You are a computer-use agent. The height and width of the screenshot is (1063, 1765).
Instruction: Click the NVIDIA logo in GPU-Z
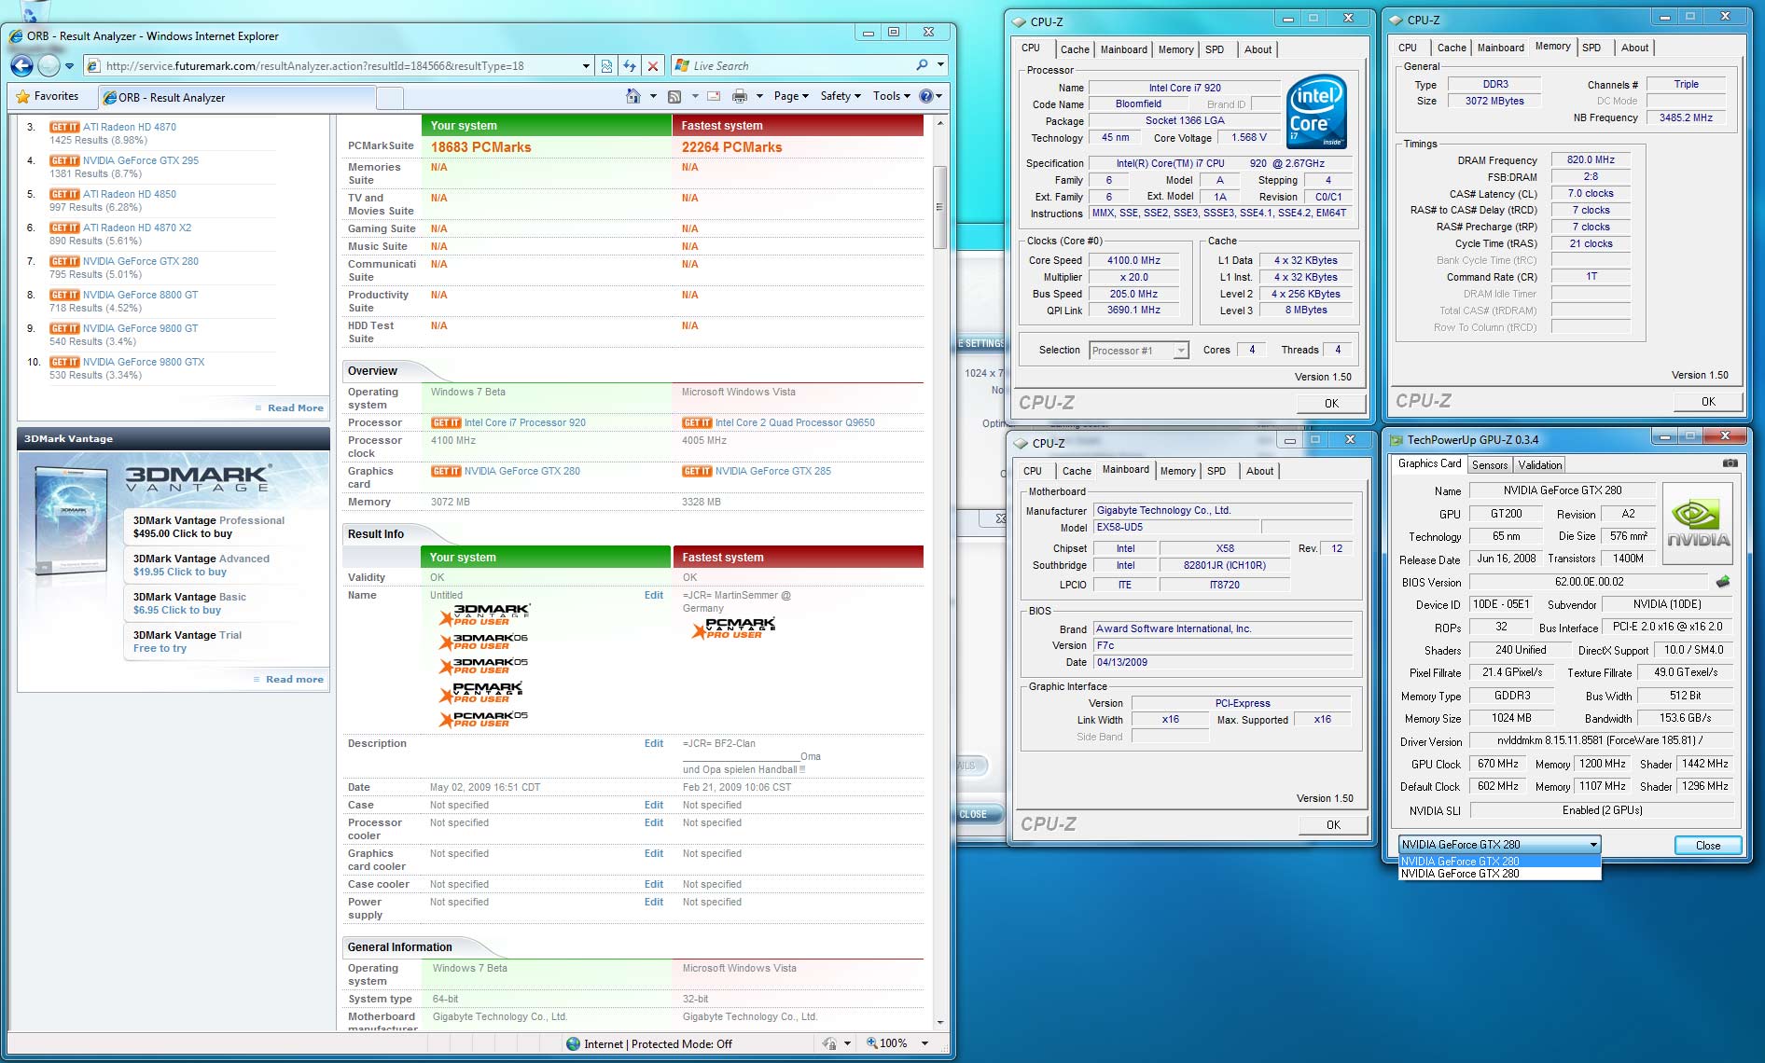point(1698,523)
